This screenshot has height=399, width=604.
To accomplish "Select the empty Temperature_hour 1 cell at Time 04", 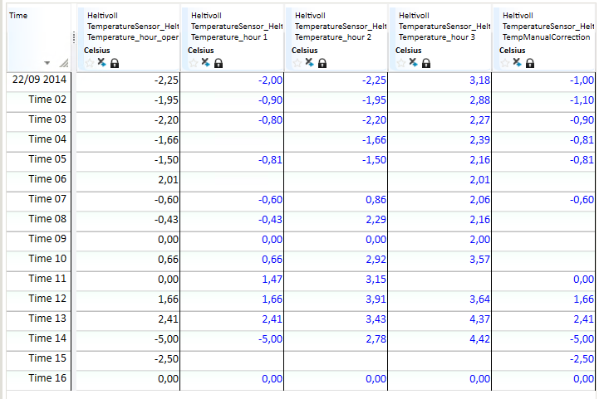I will point(233,139).
